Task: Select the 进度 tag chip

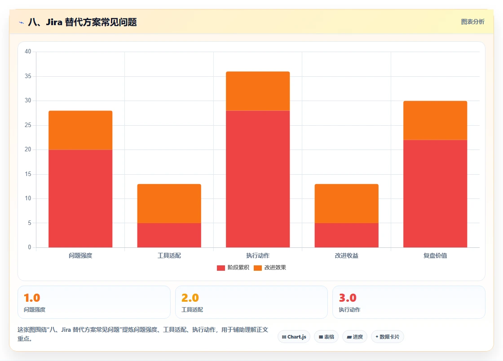Action: coord(355,337)
